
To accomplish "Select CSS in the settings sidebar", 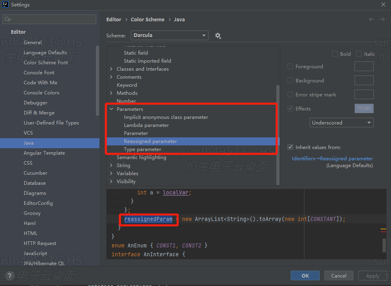I will coord(28,163).
